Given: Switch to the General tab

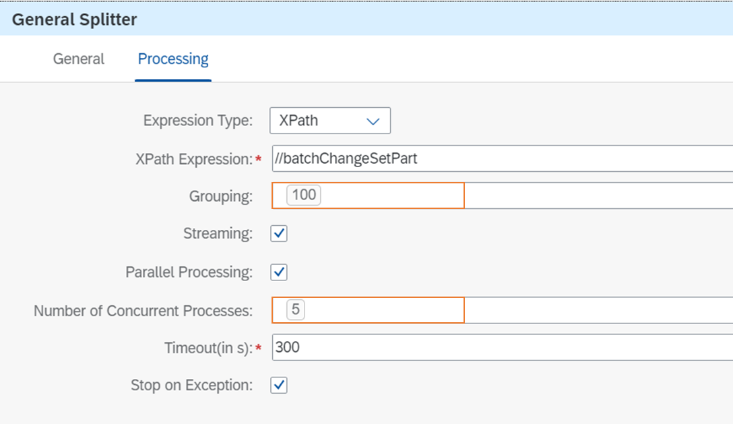Looking at the screenshot, I should point(79,59).
